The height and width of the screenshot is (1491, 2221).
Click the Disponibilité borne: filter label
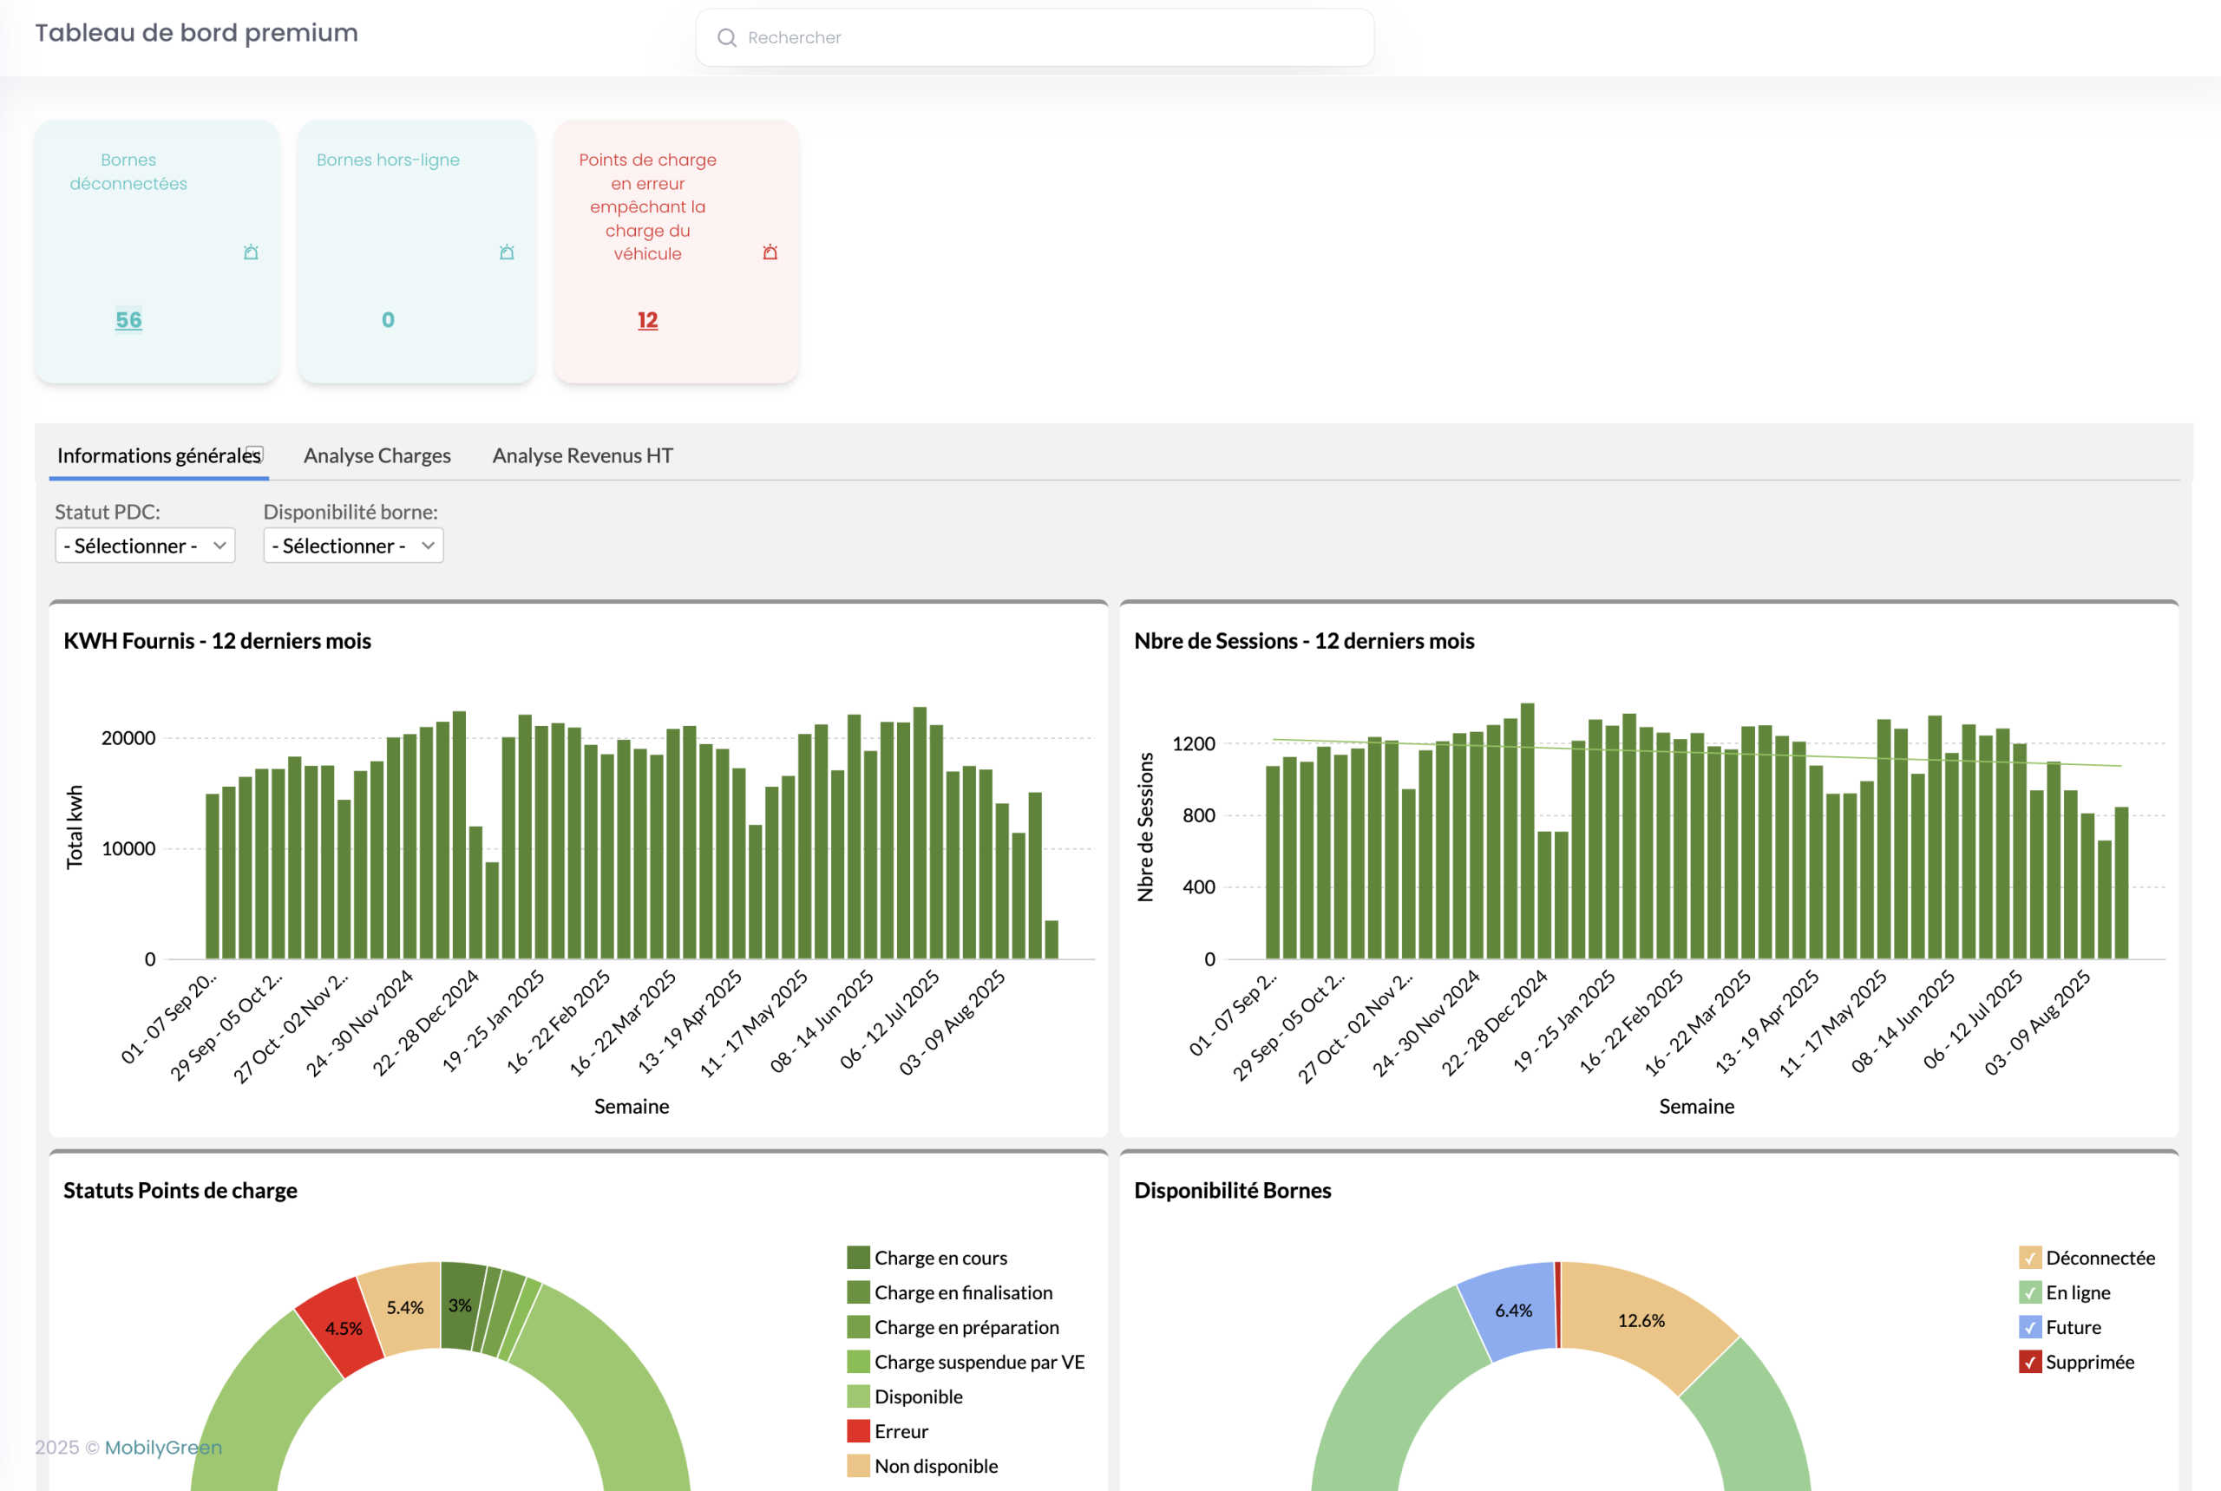pyautogui.click(x=351, y=512)
